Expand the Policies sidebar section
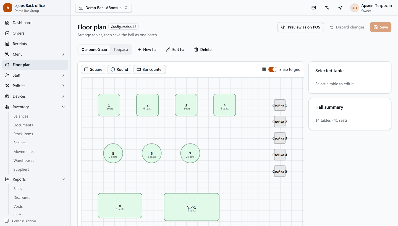The height and width of the screenshot is (226, 398). tap(35, 86)
